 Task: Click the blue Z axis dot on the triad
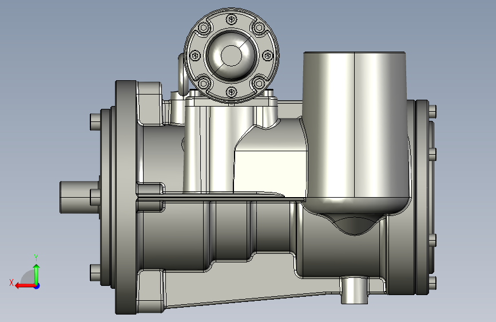coord(37,286)
